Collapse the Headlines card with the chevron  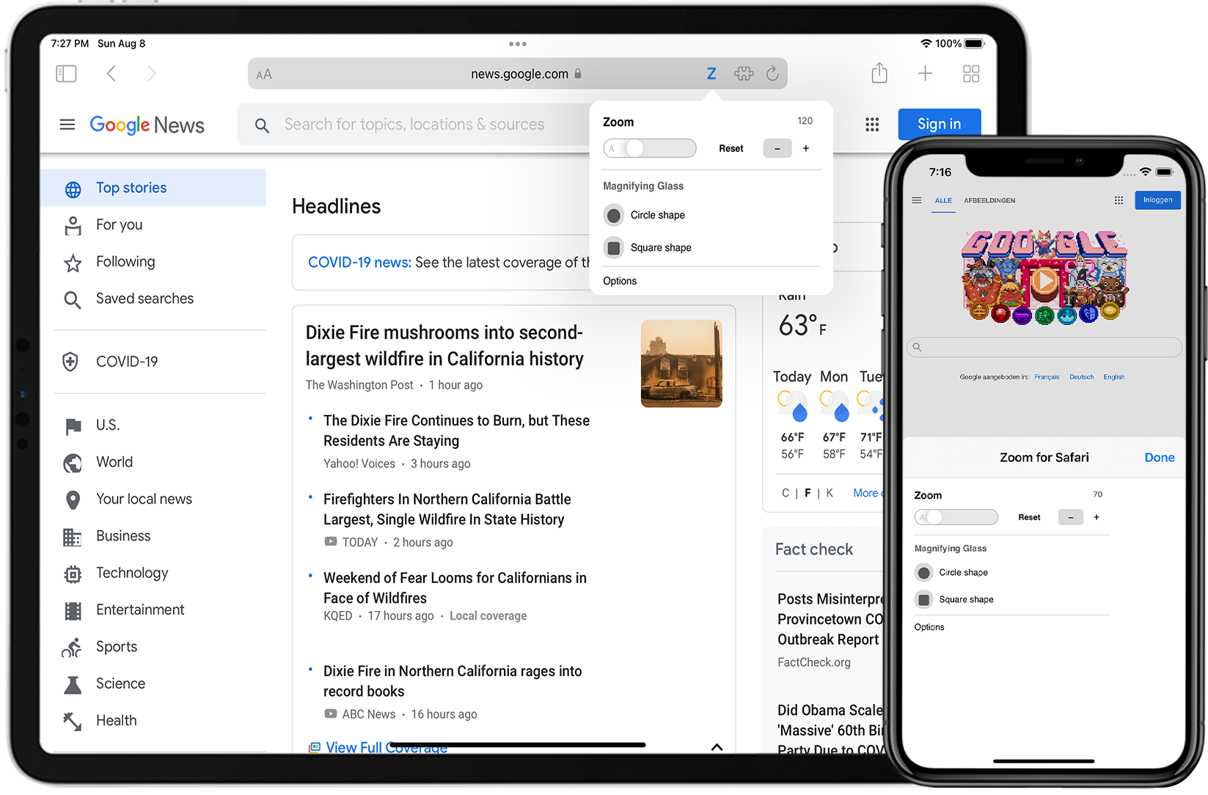pos(717,747)
